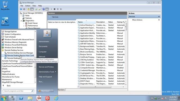Click the Up one level toolbar icon
The width and height of the screenshot is (180, 101).
coord(28,9)
